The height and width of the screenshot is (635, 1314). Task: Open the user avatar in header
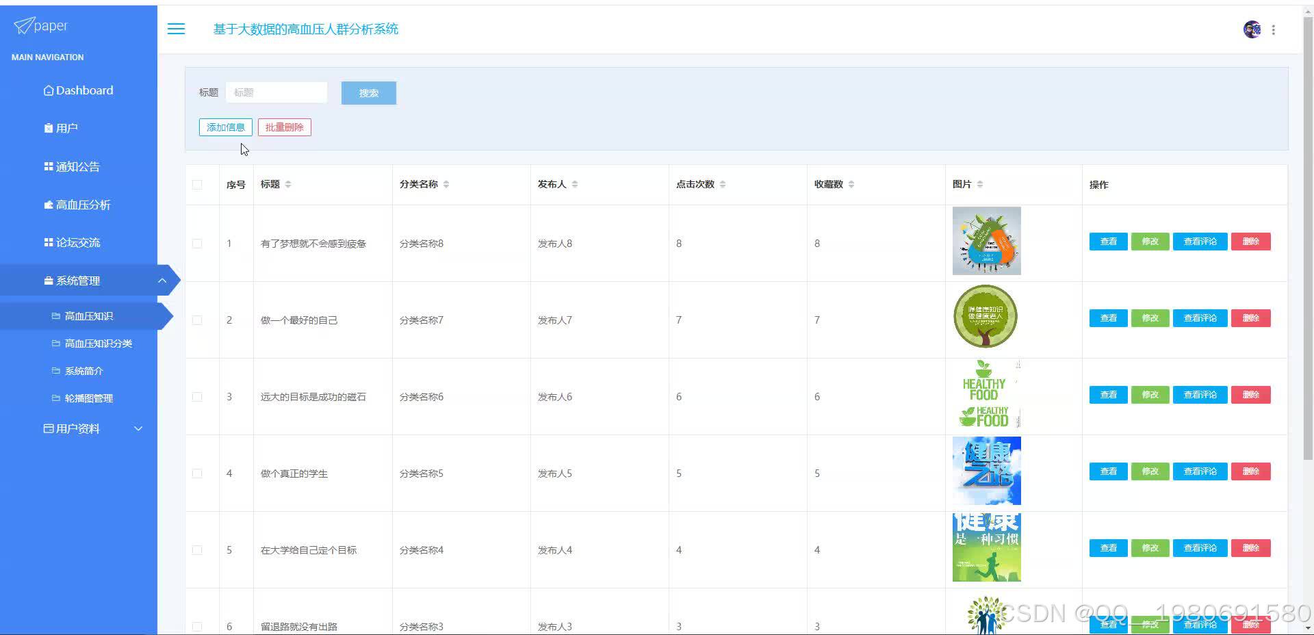1252,29
